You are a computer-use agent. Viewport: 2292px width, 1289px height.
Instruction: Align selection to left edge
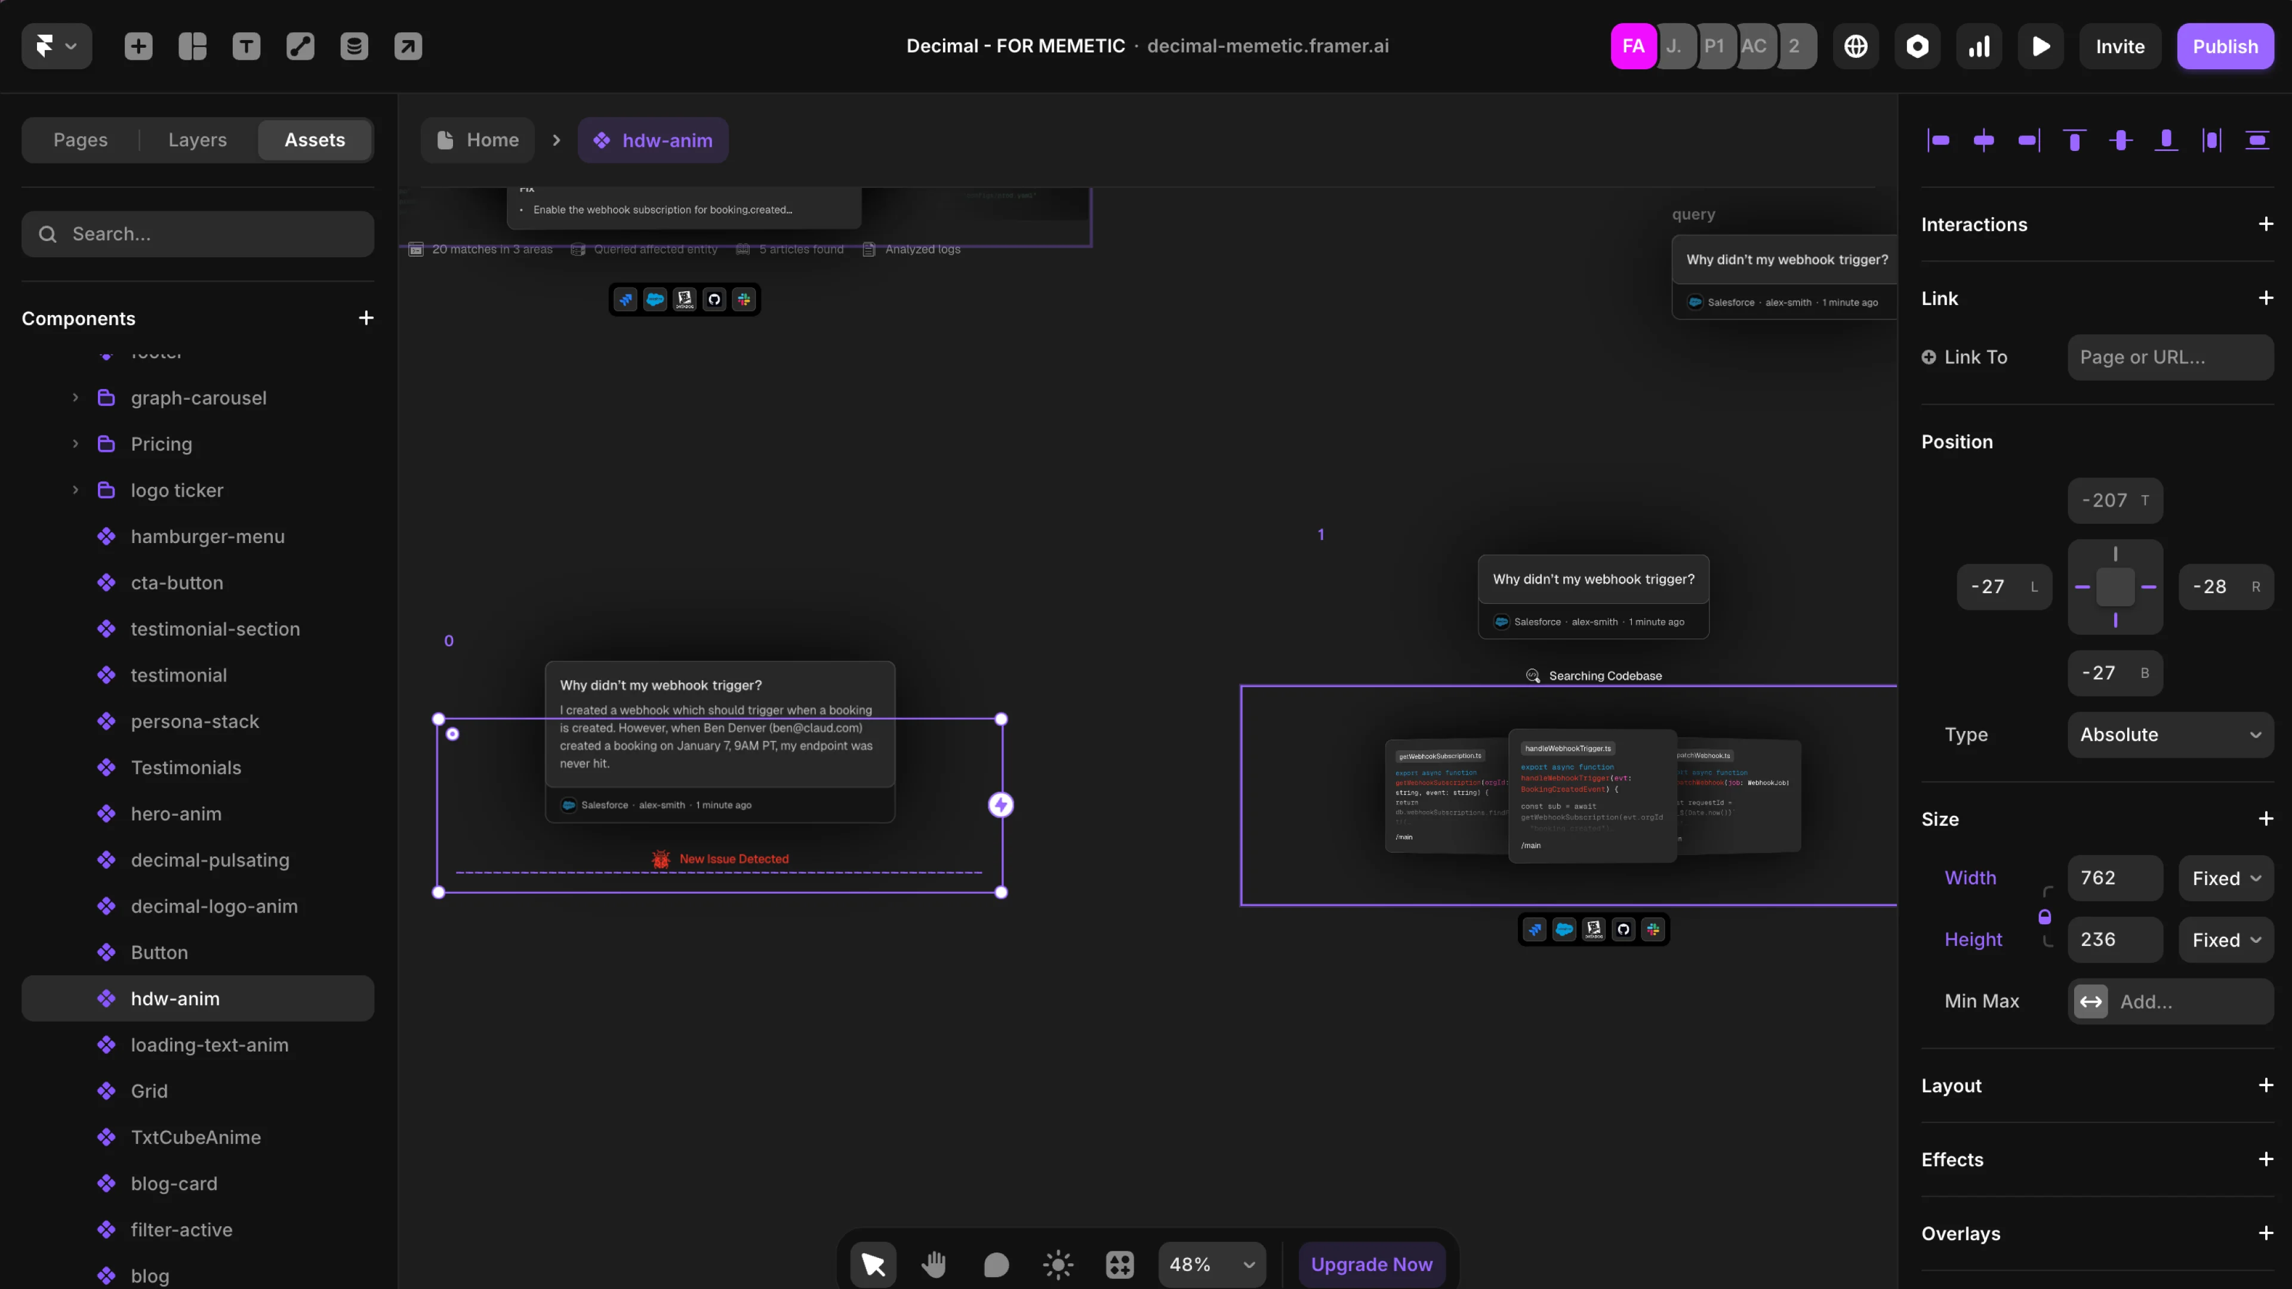point(1940,140)
